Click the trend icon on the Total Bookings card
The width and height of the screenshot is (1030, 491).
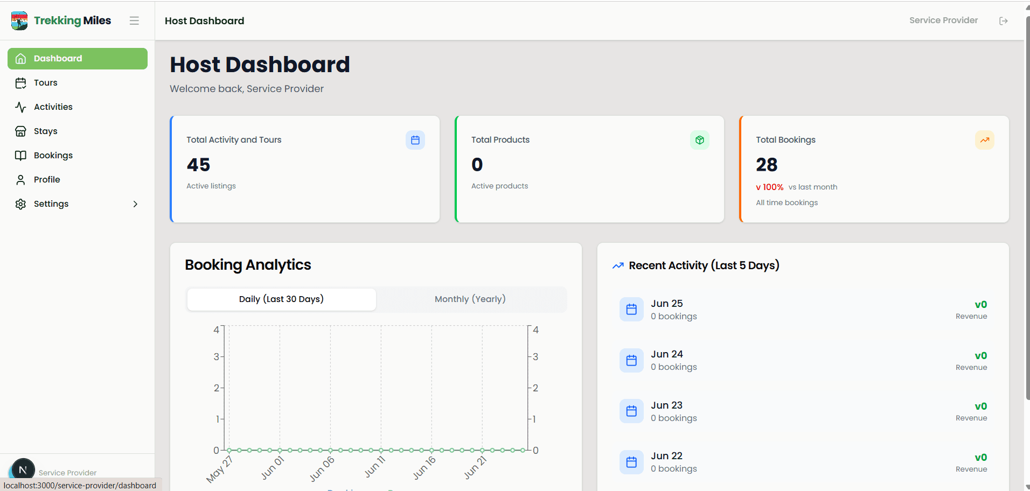pos(985,140)
